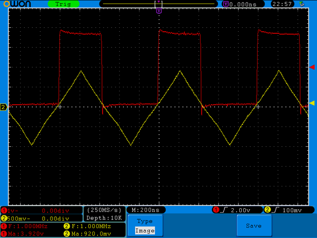Click the yellow channel 2 zero marker

point(3,107)
